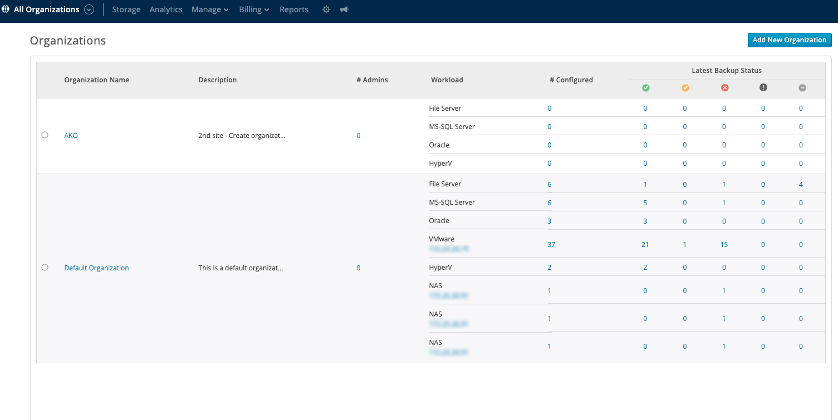The image size is (838, 420).
Task: Open the Default Organization link
Action: (x=96, y=268)
